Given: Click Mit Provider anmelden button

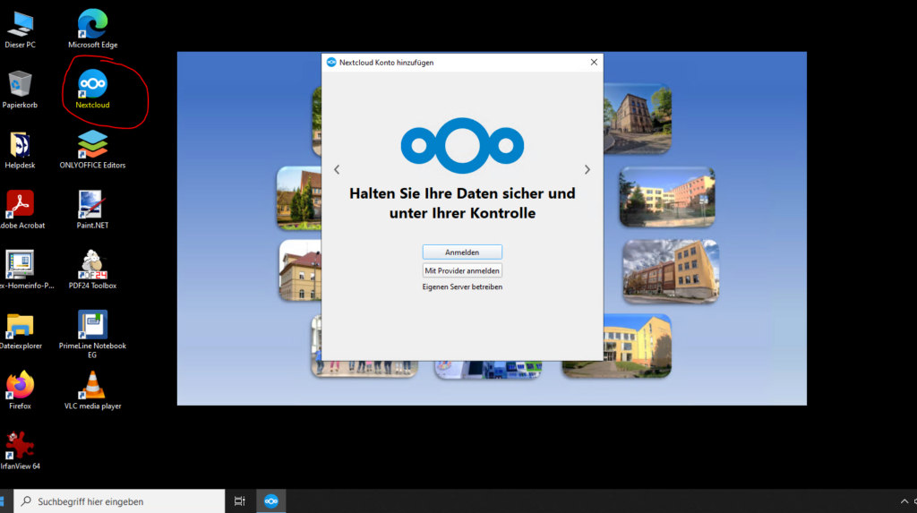Looking at the screenshot, I should click(x=462, y=271).
